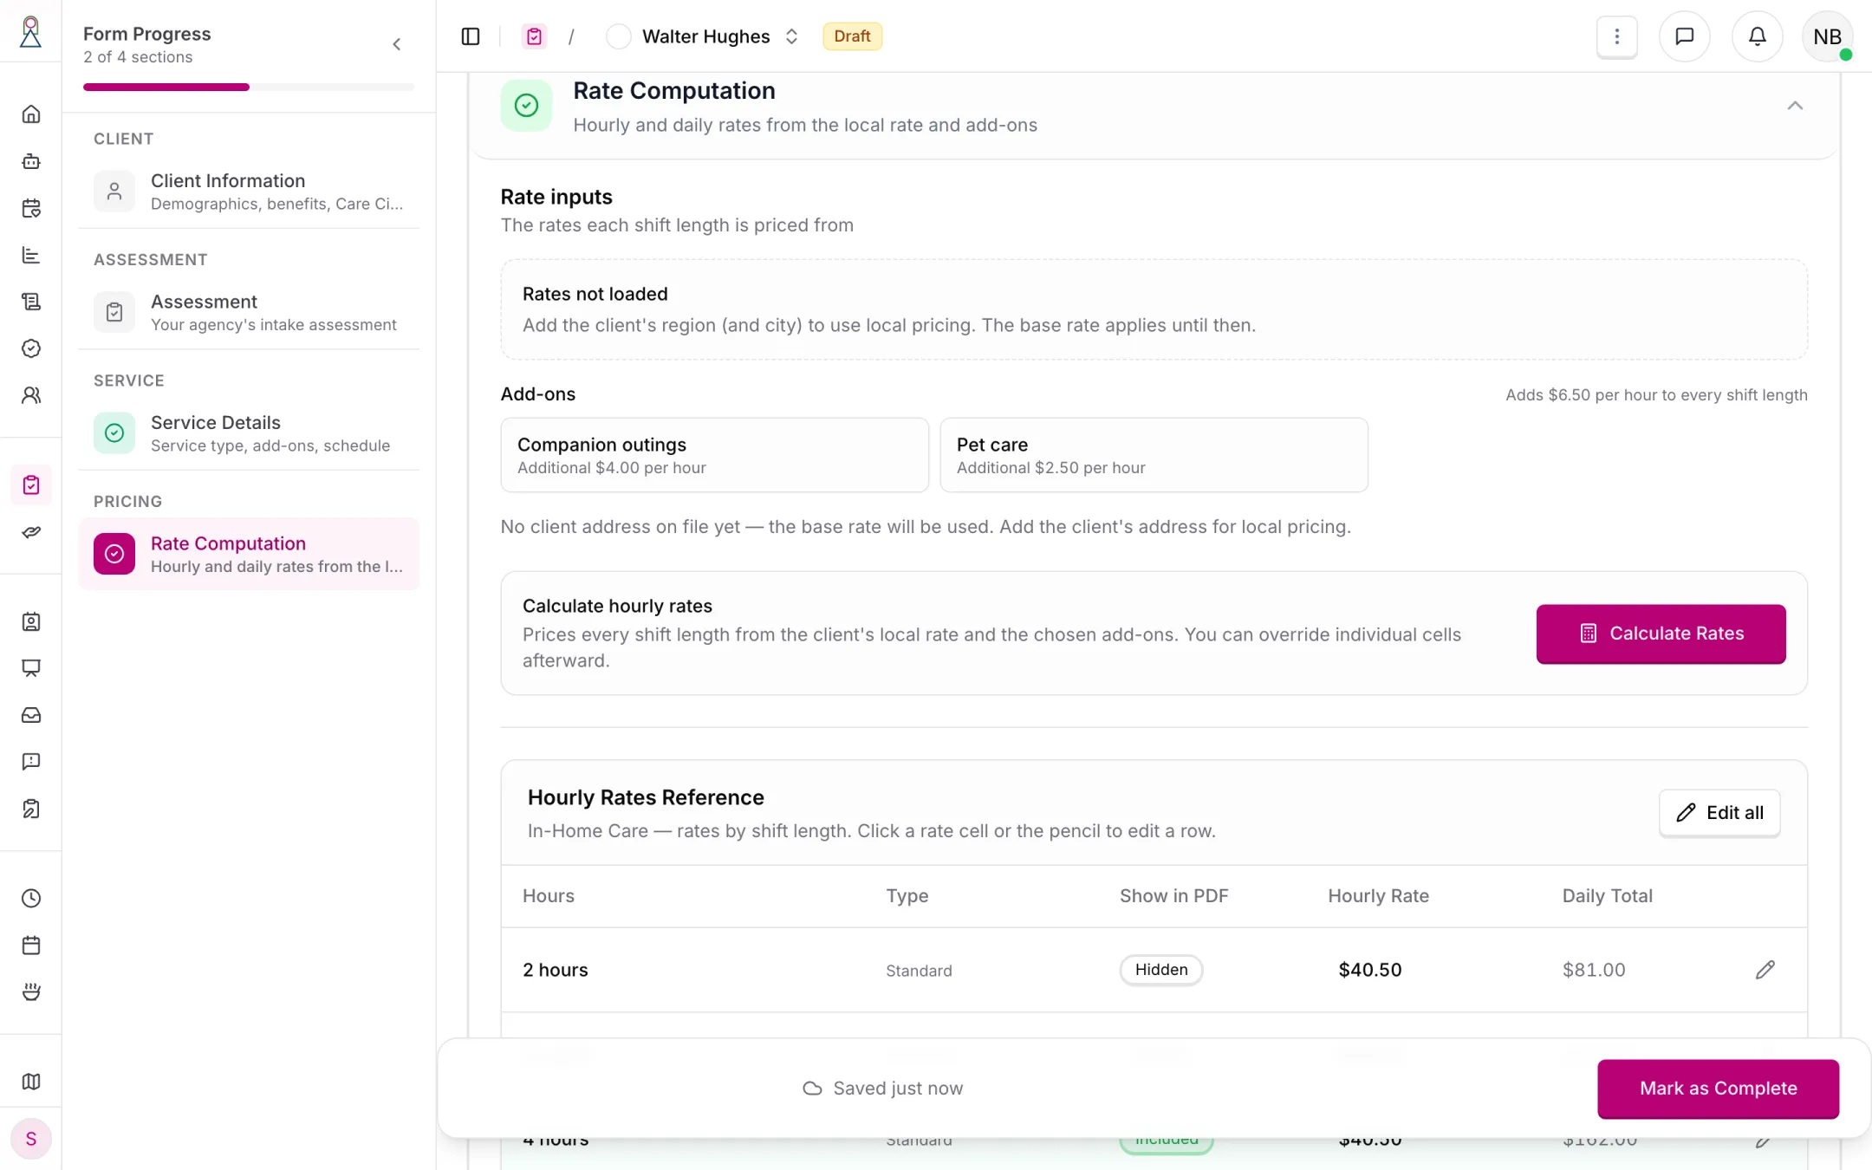This screenshot has width=1872, height=1170.
Task: Click the Calculate Rates button
Action: (1661, 634)
